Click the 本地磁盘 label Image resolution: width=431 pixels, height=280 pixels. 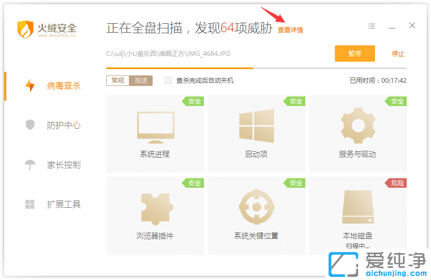click(x=358, y=236)
